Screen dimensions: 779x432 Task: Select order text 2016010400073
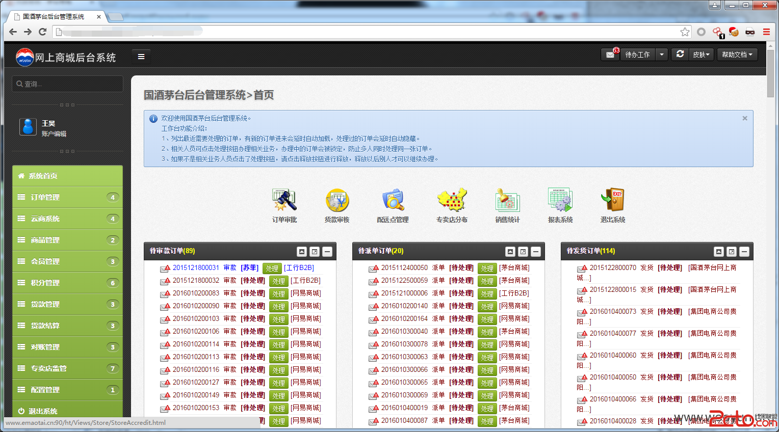pos(613,311)
